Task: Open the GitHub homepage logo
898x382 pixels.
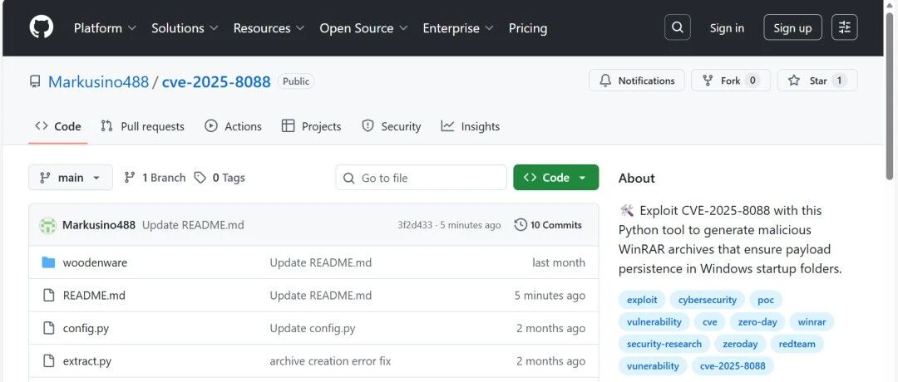Action: pyautogui.click(x=42, y=27)
